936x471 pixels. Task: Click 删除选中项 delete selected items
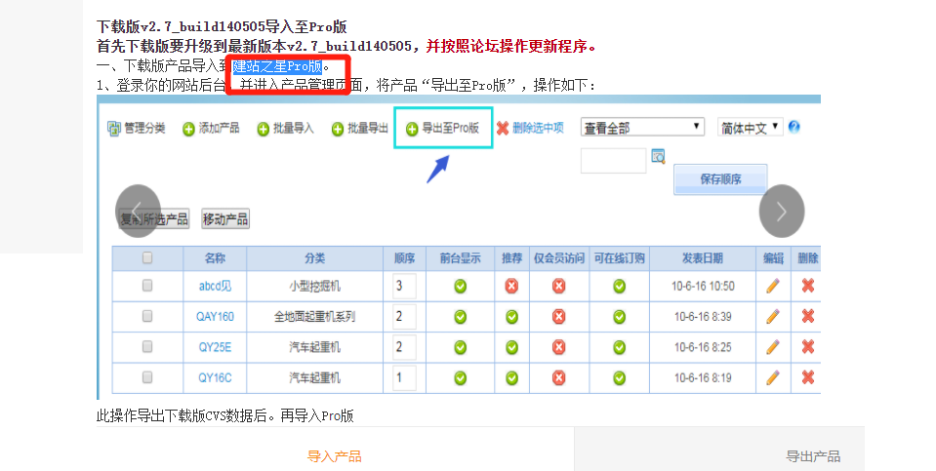[x=530, y=128]
